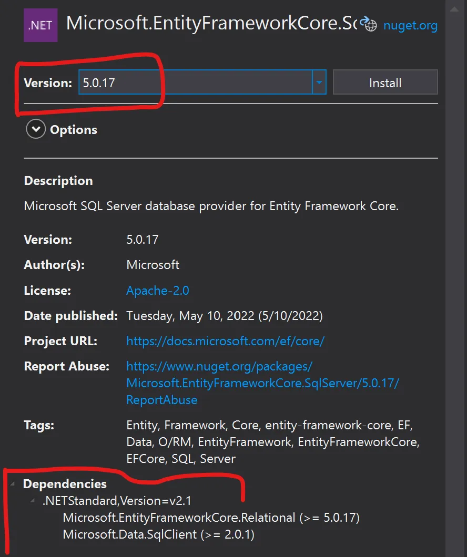This screenshot has height=557, width=467.
Task: Expand the Options section chevron
Action: pyautogui.click(x=36, y=129)
